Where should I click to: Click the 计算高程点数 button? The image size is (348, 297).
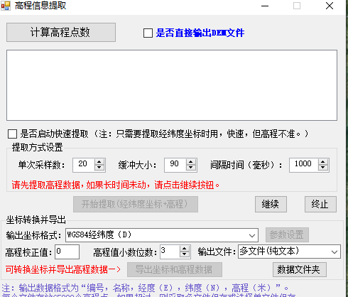coord(61,33)
